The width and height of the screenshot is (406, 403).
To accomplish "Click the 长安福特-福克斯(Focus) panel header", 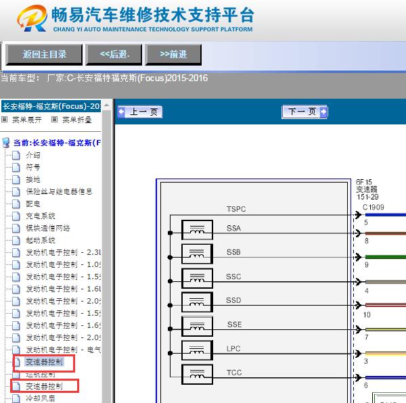I will click(x=51, y=106).
